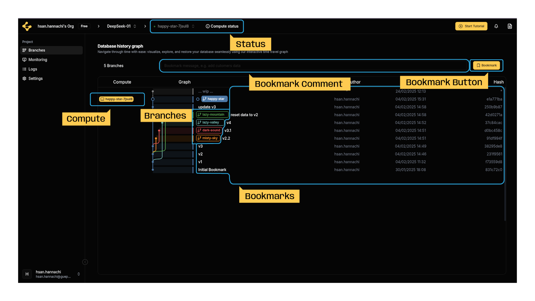Viewport: 535px width, 301px height.
Task: Open the DeepSeek-01 project dropdown
Action: pyautogui.click(x=122, y=26)
